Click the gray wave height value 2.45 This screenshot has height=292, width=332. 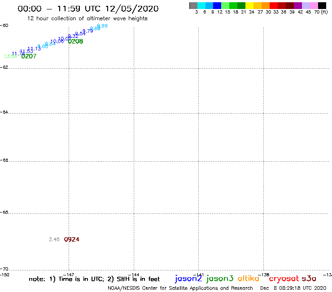(54, 239)
